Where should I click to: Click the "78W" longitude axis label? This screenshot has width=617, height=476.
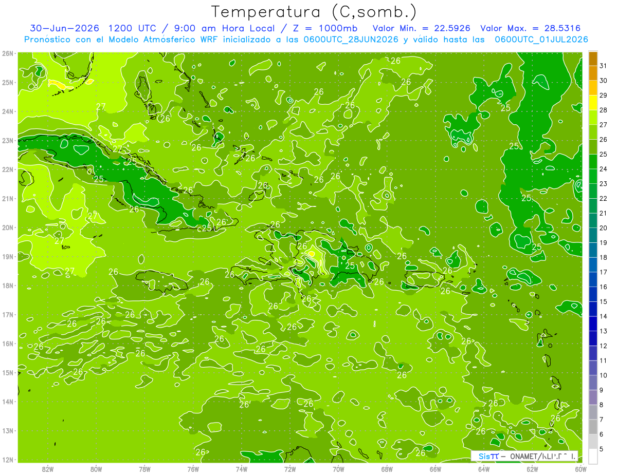point(144,469)
